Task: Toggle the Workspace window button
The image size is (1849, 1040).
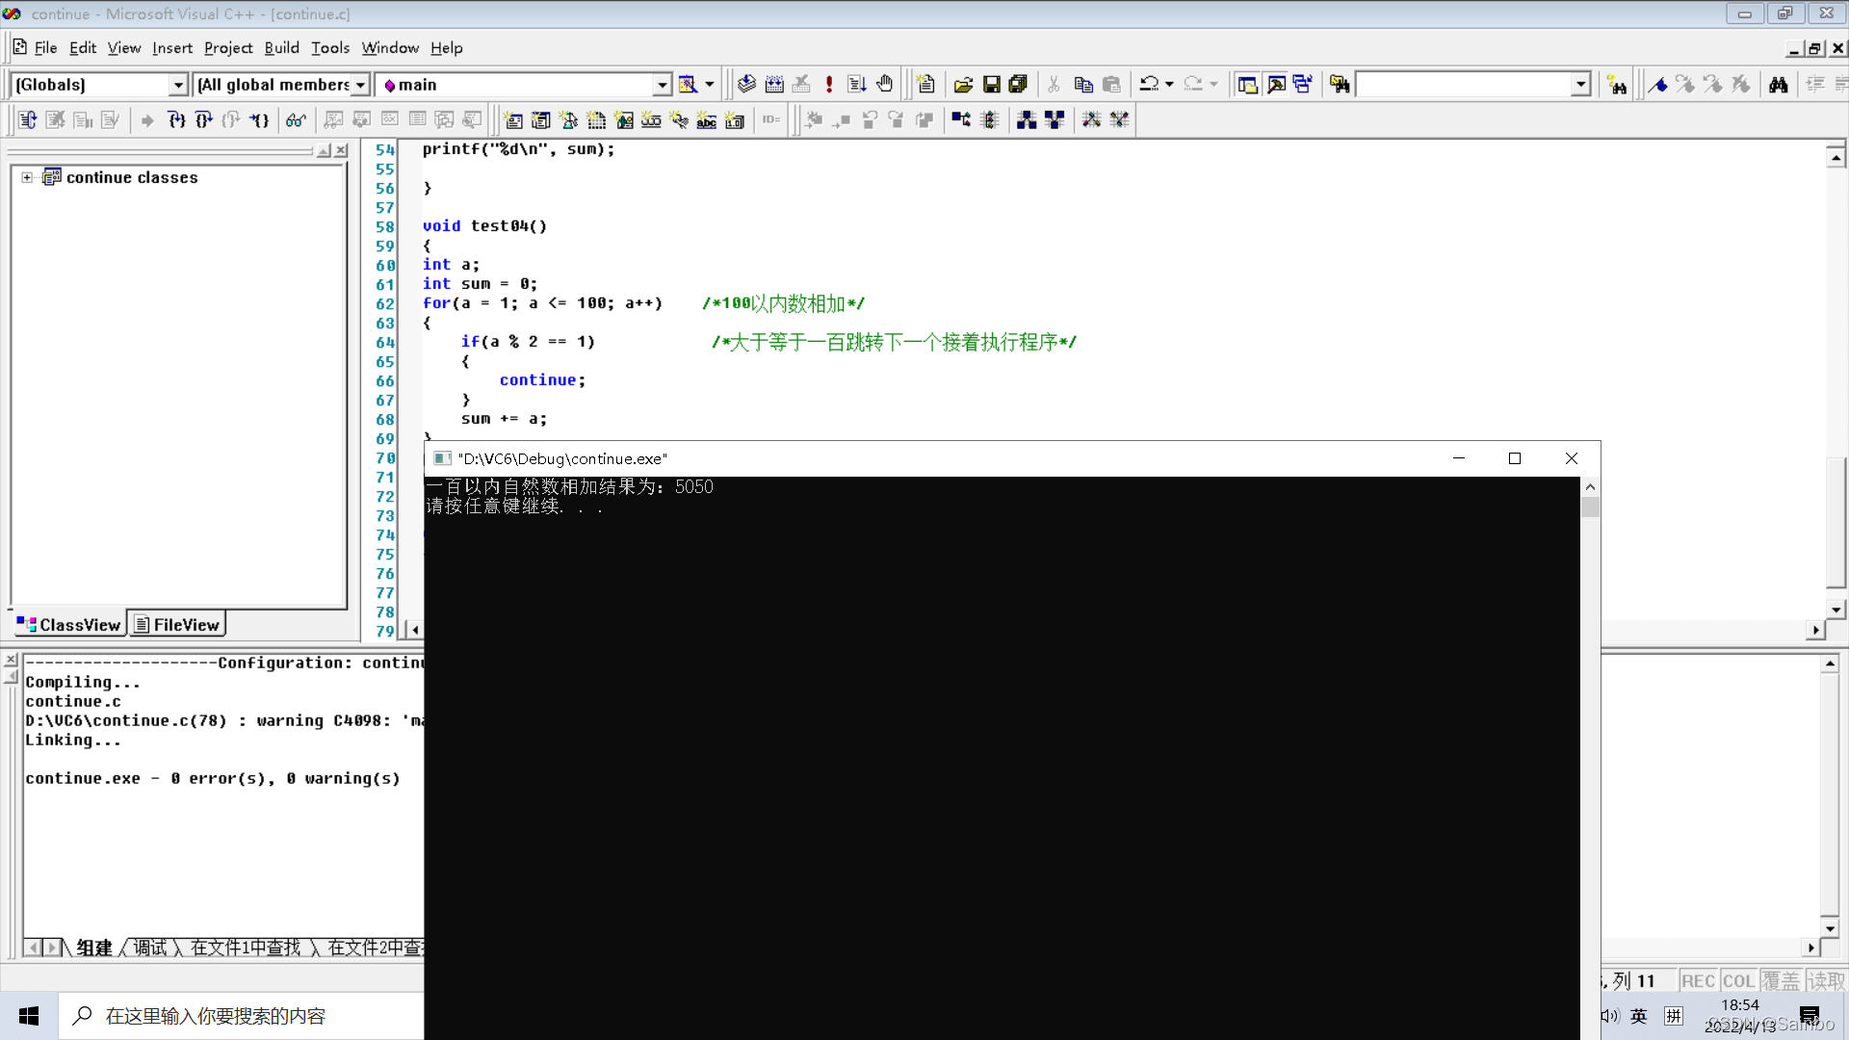Action: 1247,85
